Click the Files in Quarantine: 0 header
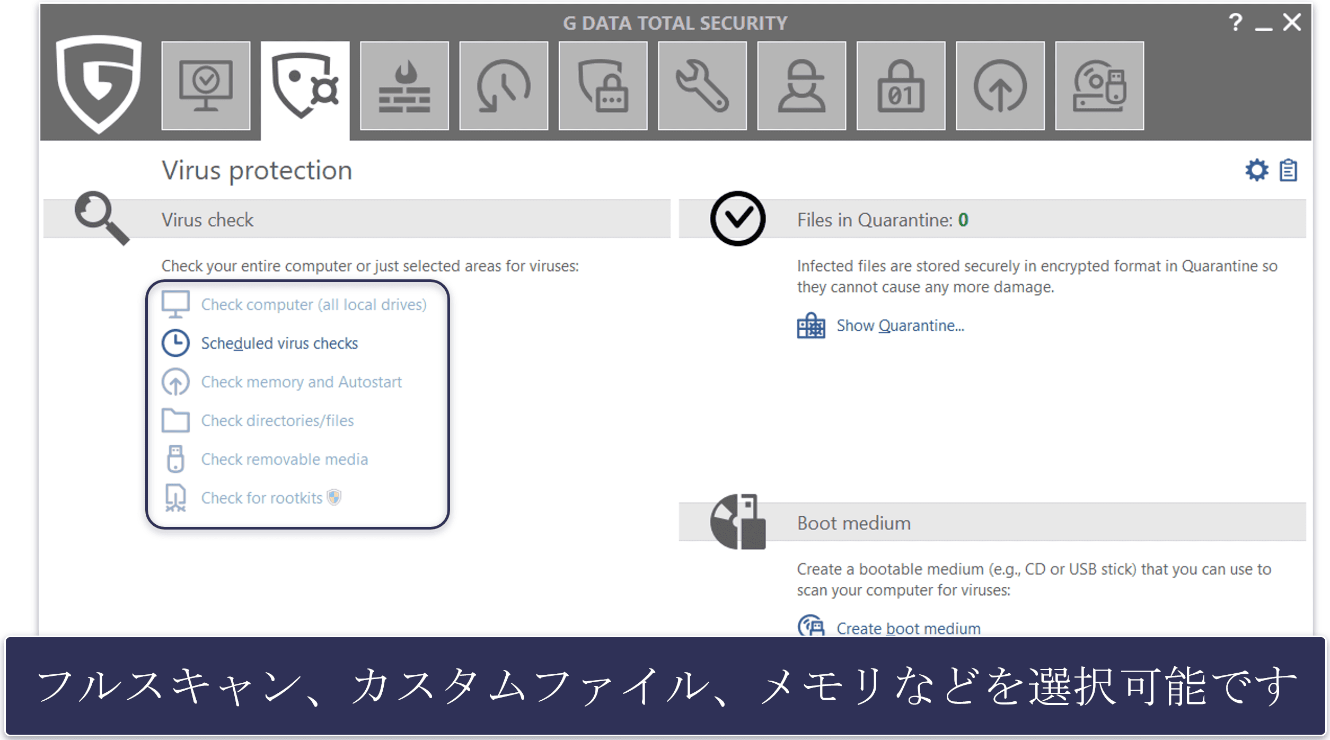 pos(992,219)
